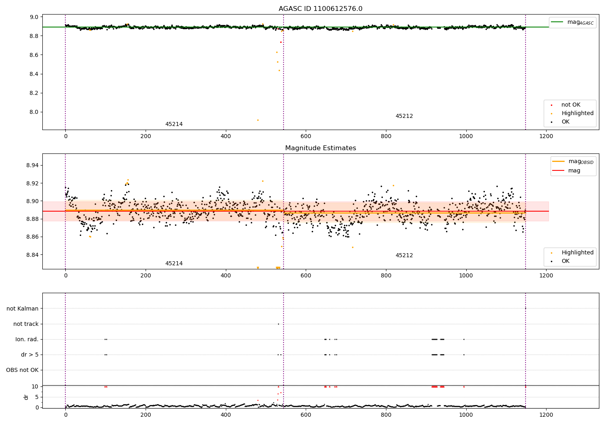The height and width of the screenshot is (424, 605).
Task: Click y-axis tick 8.94 in Magnitude Estimates plot
Action: click(32, 166)
